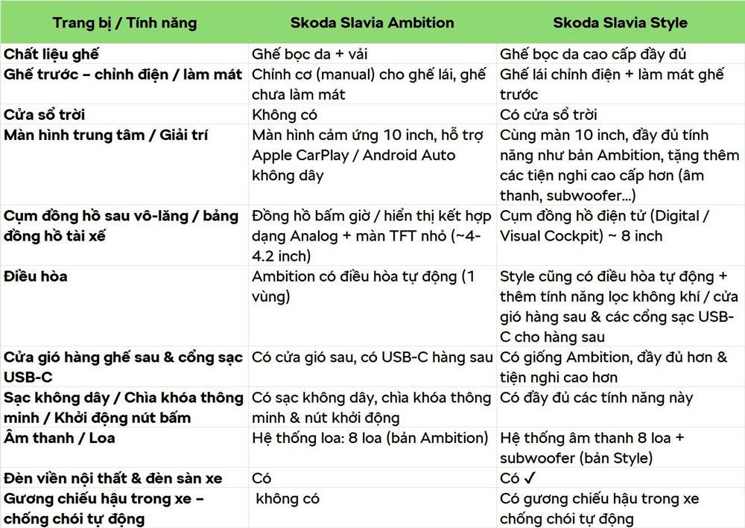This screenshot has width=745, height=528.
Task: Click the "Trang bị / Tính năng" column header
Action: point(124,22)
